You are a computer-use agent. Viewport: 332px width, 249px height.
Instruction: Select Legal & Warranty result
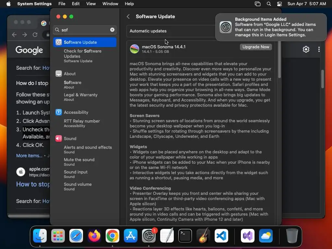[85, 97]
